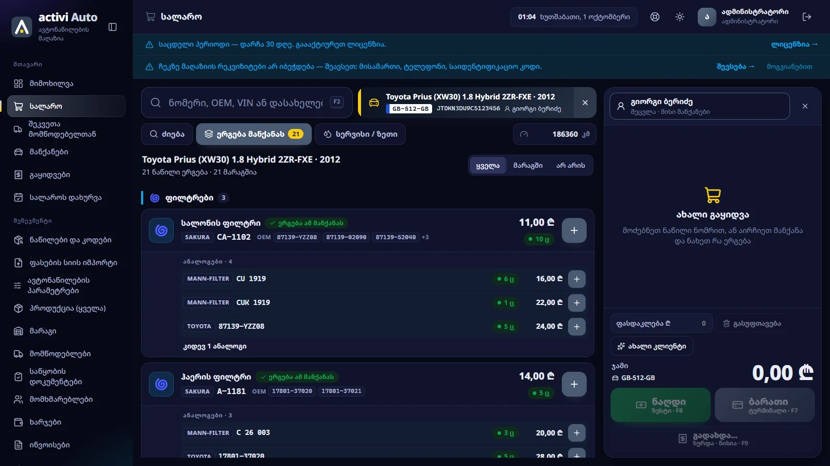The image size is (830, 466).
Task: Open მარაგი inventory page
Action: click(x=66, y=331)
